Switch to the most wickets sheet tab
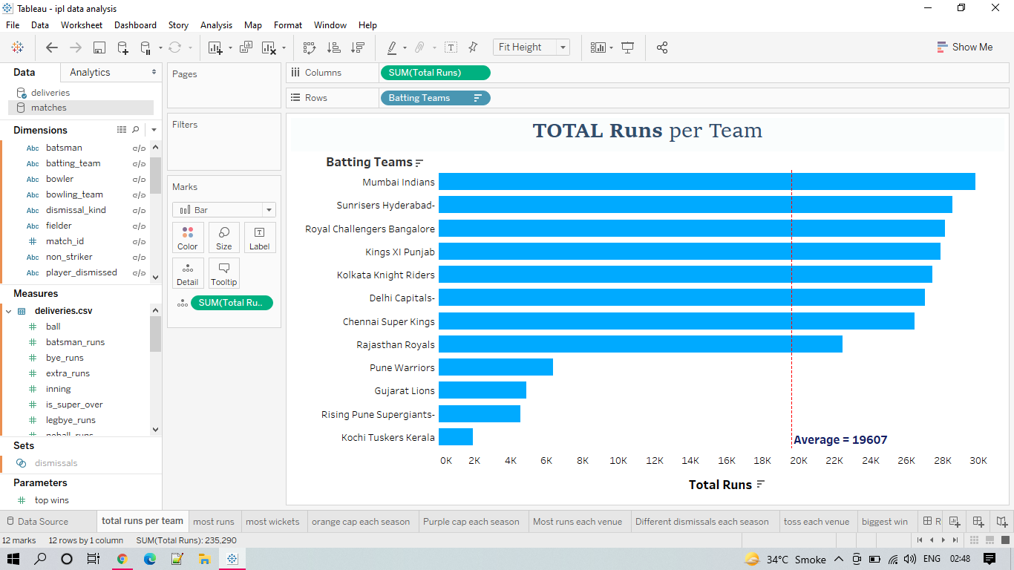The height and width of the screenshot is (570, 1014). pos(273,521)
